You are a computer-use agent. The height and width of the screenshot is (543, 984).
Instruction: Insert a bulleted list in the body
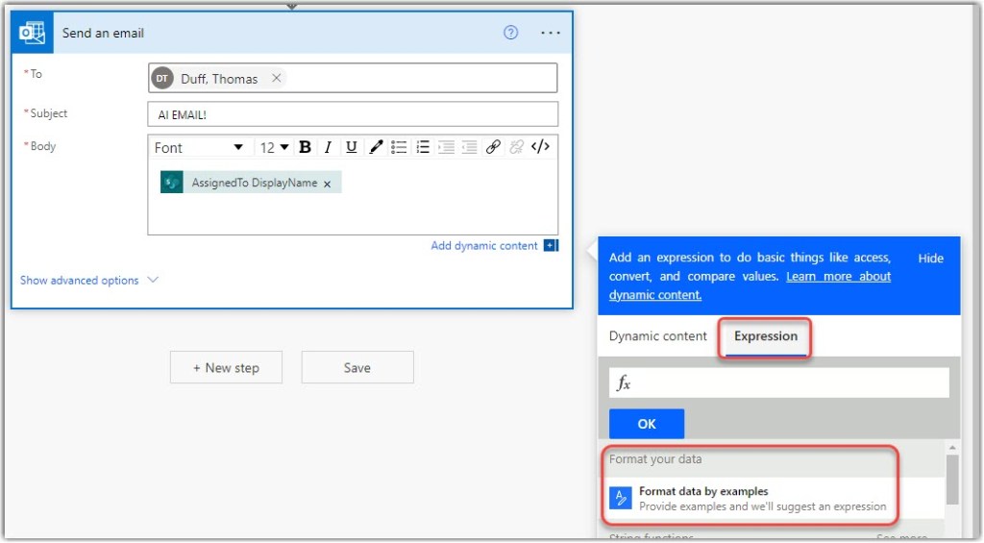tap(399, 147)
